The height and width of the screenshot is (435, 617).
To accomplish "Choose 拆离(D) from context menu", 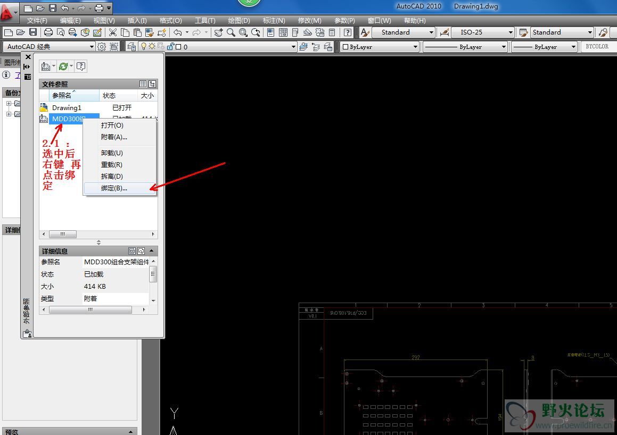I will click(x=120, y=177).
